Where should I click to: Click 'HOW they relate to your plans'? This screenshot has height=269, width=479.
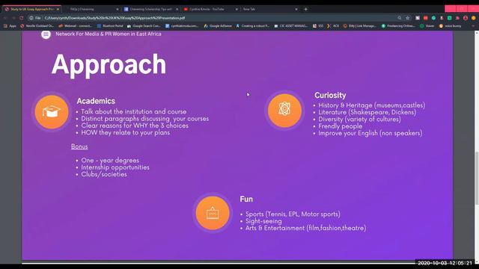click(125, 133)
